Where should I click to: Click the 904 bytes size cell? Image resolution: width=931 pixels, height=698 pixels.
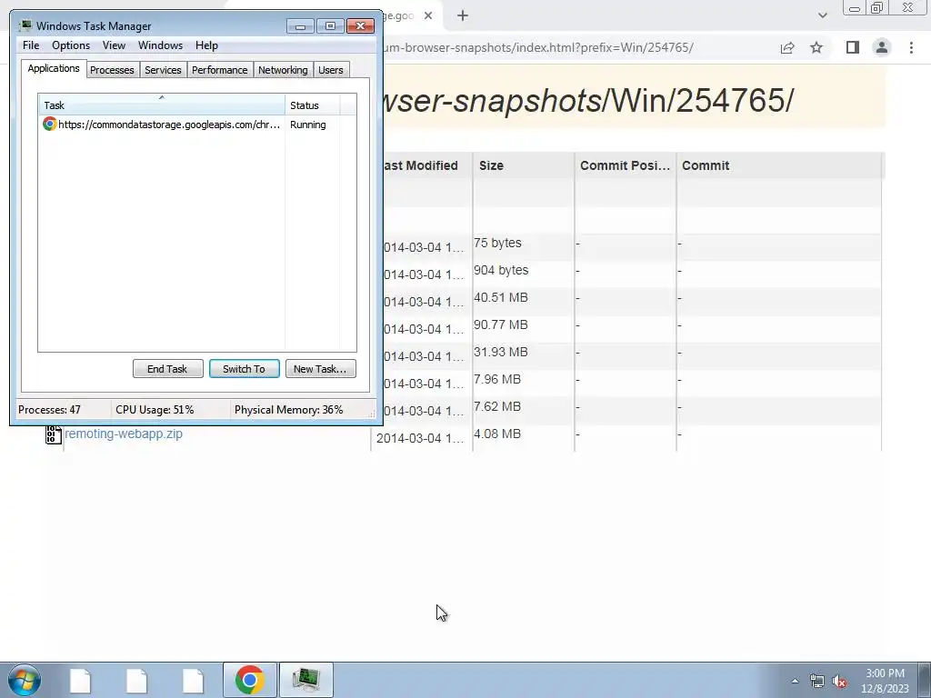[x=501, y=270]
